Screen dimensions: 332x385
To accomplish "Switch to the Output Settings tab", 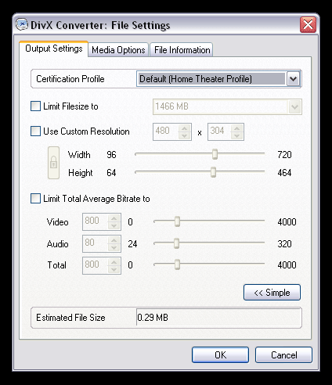I will (54, 49).
